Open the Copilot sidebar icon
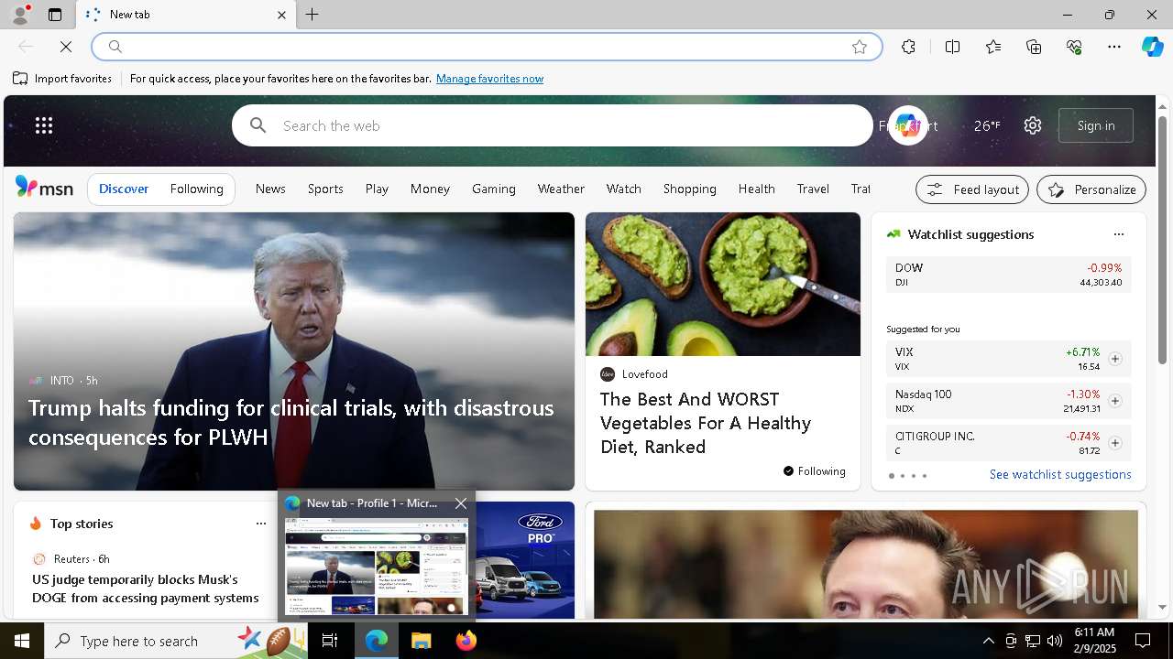Screen dimensions: 1173x659 click(1152, 47)
